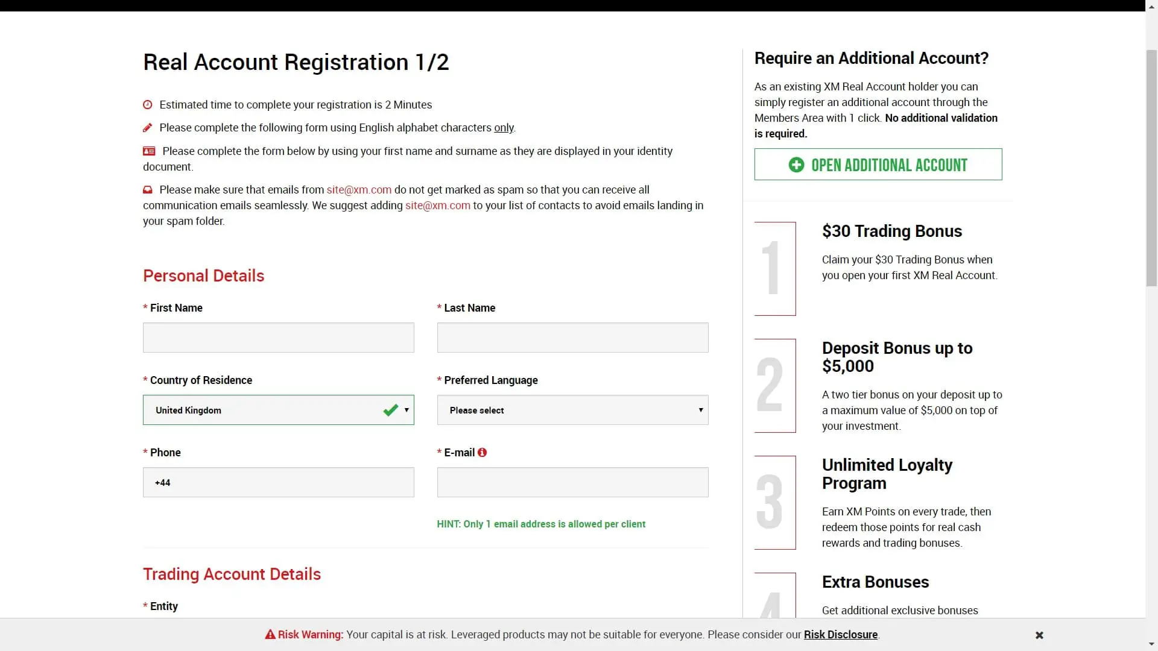
Task: Click inside the Last Name field
Action: pyautogui.click(x=572, y=338)
